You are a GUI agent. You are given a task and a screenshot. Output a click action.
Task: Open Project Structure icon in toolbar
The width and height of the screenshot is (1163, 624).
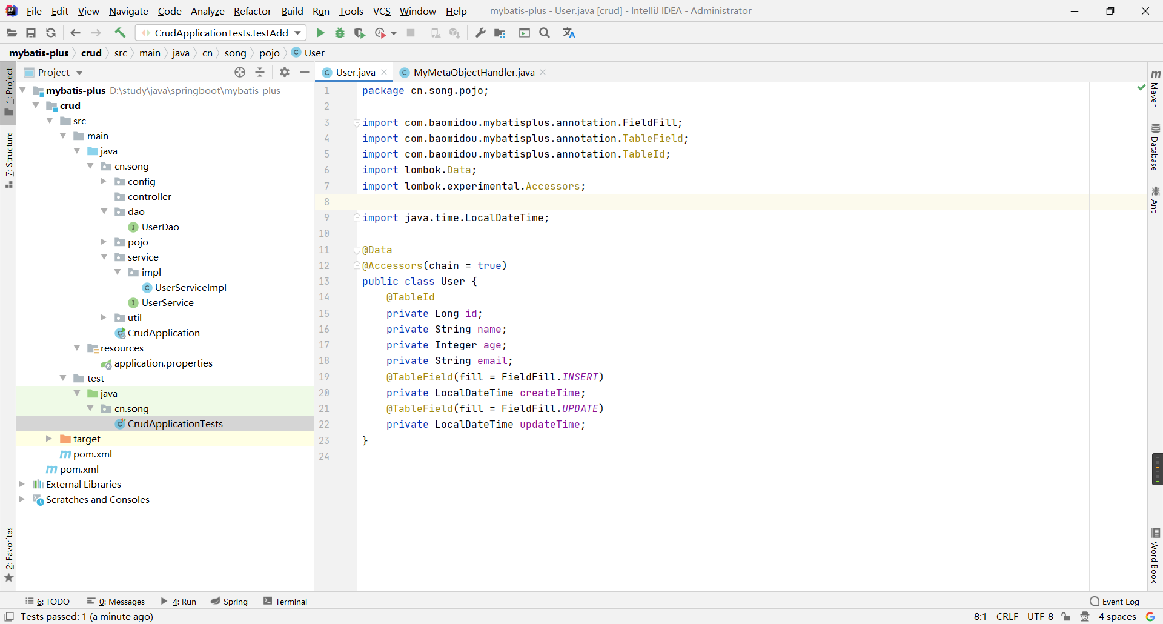pyautogui.click(x=500, y=33)
